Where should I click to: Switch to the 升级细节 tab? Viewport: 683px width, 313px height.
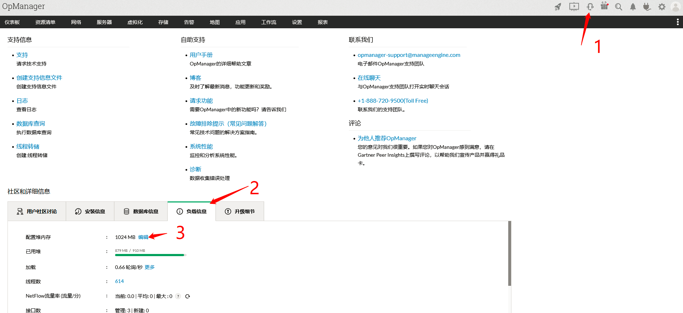240,211
